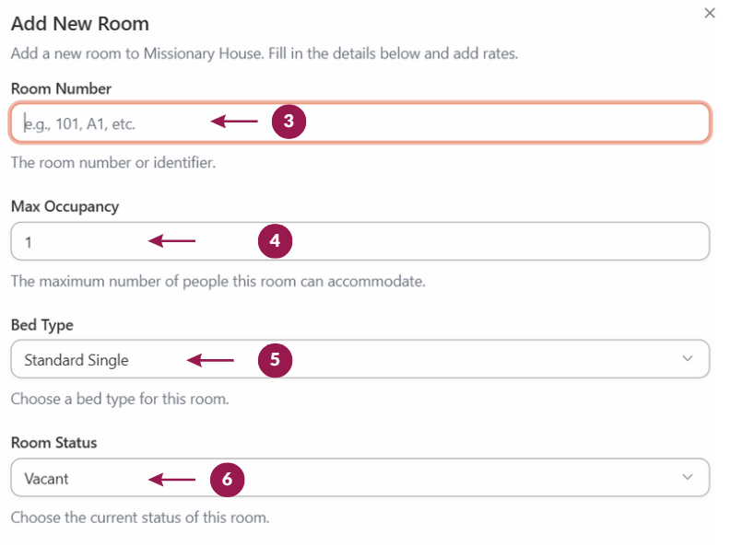Click the Room Number label
Image resolution: width=754 pixels, height=546 pixels.
pyautogui.click(x=61, y=88)
